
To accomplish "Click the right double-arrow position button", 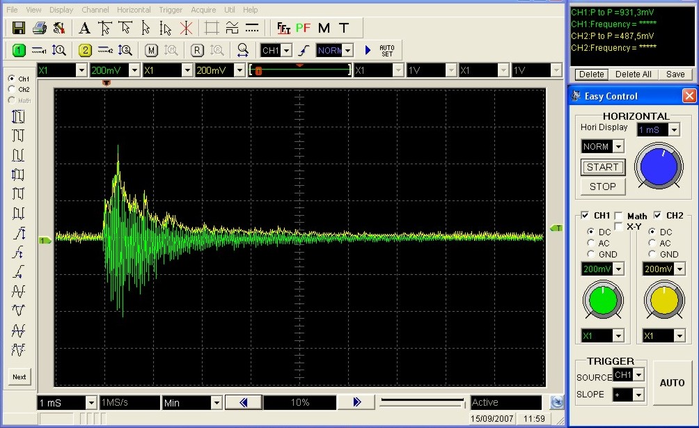I will pyautogui.click(x=356, y=402).
